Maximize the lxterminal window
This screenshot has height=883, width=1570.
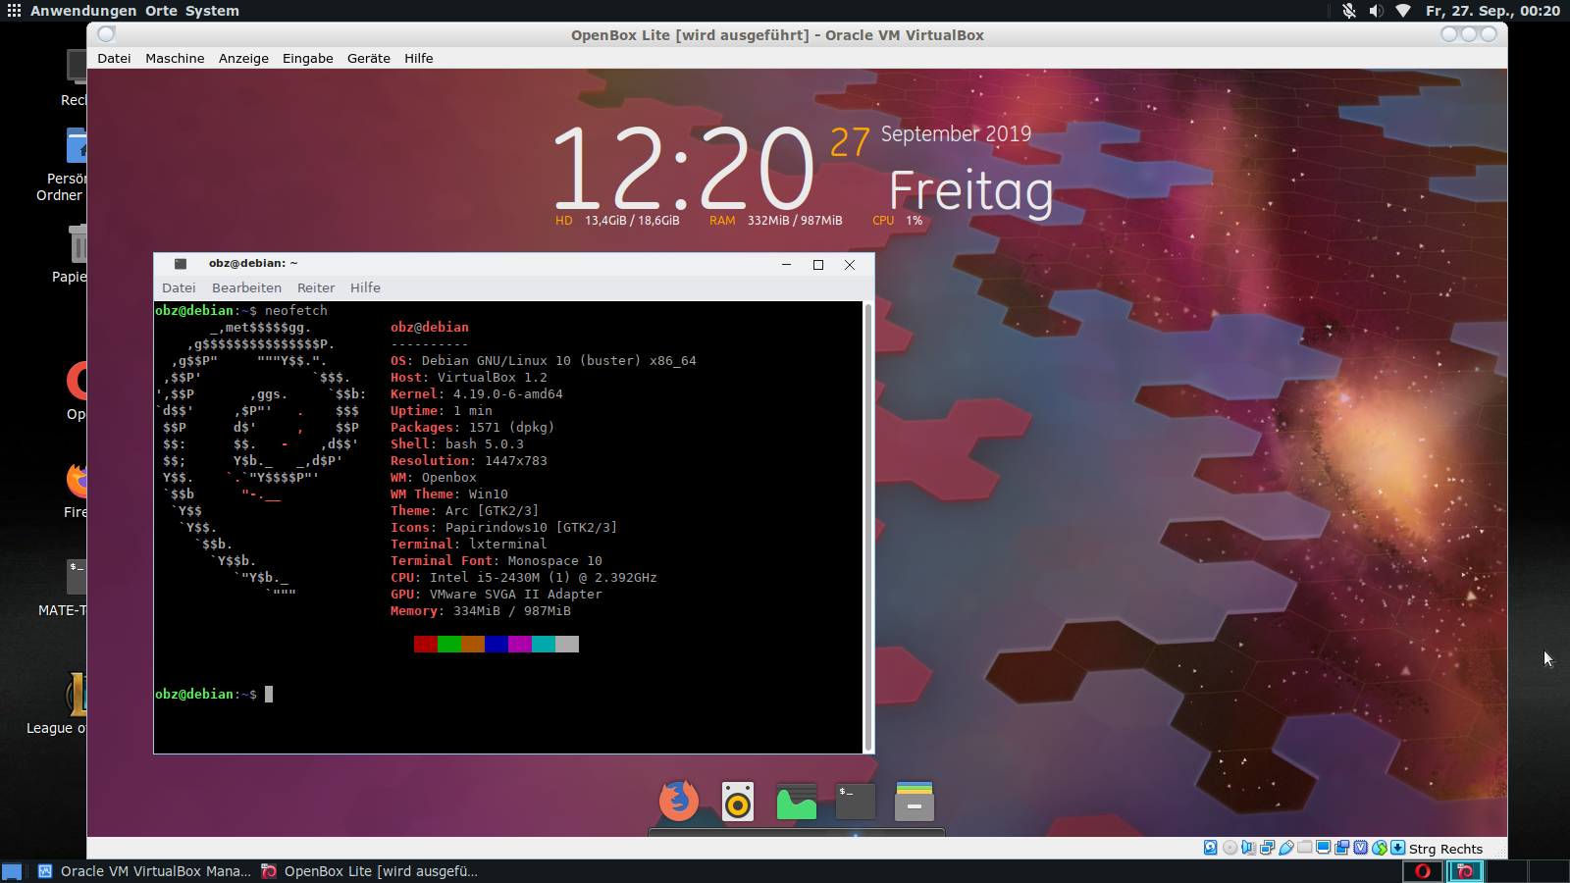pyautogui.click(x=818, y=264)
